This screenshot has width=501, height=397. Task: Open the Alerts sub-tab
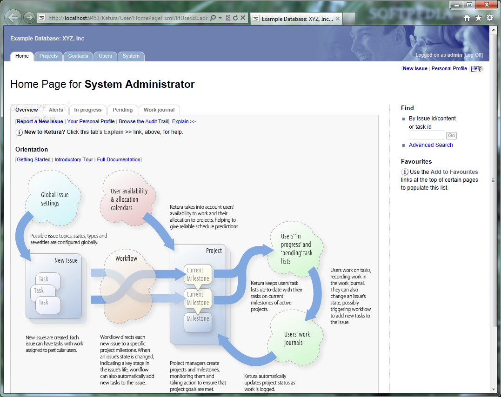pyautogui.click(x=56, y=110)
